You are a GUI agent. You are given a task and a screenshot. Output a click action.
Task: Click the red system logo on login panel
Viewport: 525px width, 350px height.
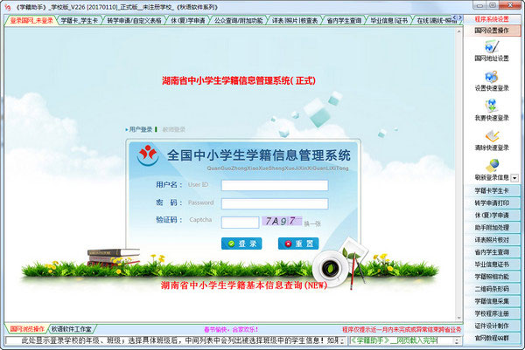pos(148,155)
